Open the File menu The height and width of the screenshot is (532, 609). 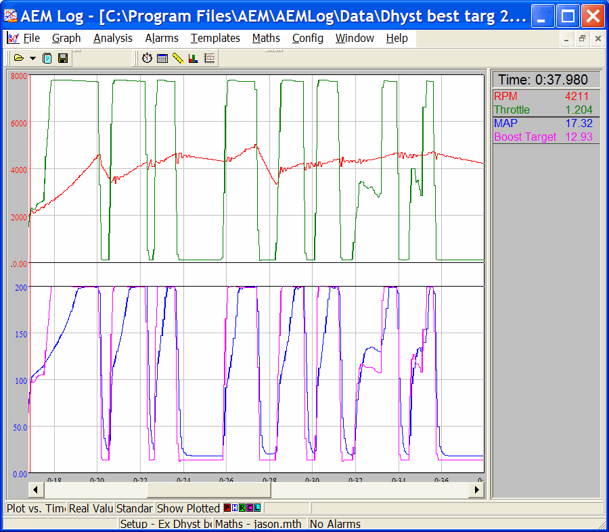point(31,38)
